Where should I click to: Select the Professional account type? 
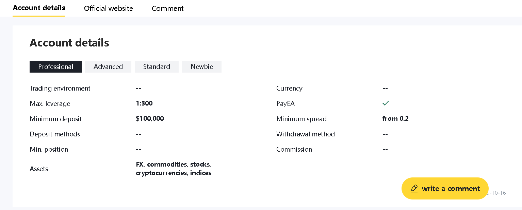(x=55, y=66)
